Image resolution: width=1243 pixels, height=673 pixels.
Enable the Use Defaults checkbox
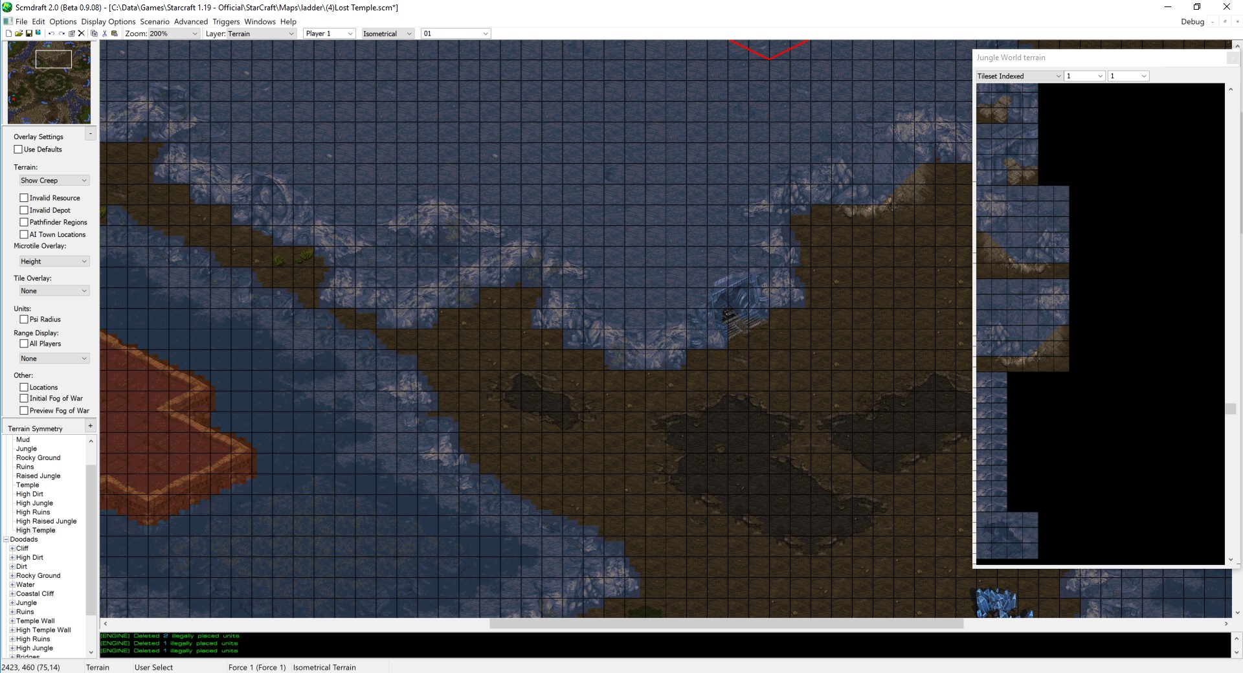[18, 149]
